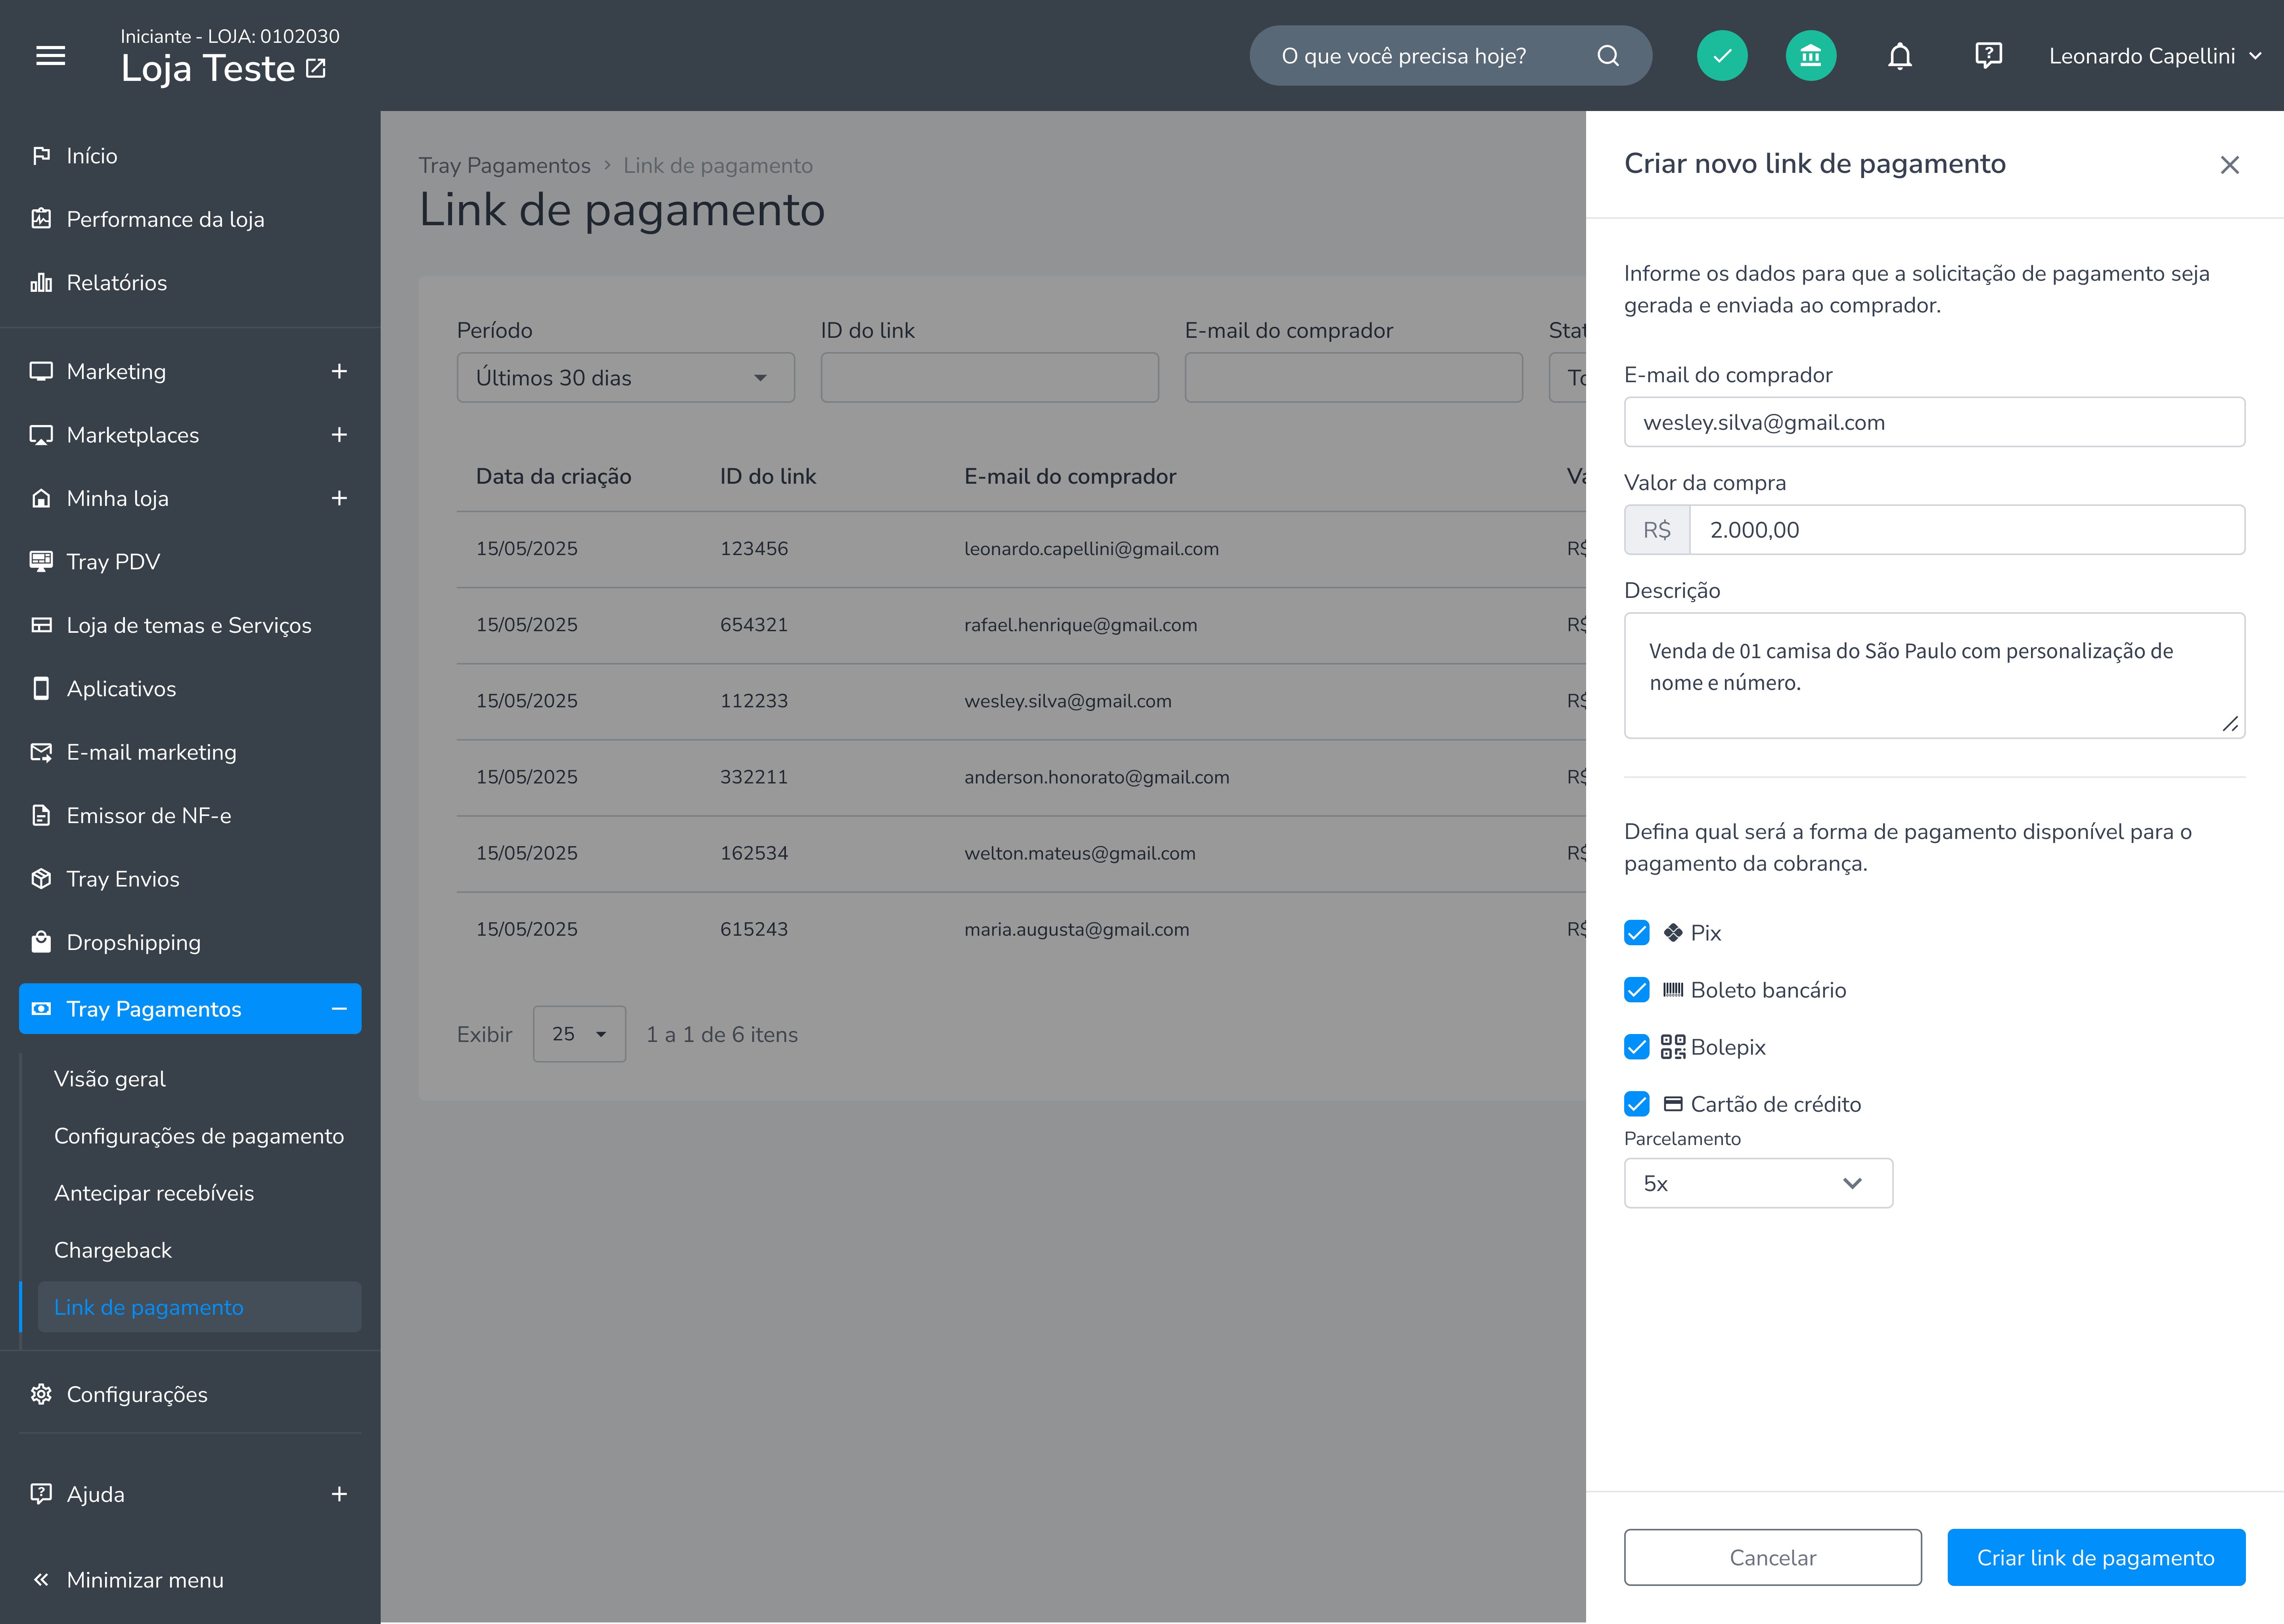Uncheck the Boleto bancário checkbox
This screenshot has height=1624, width=2284.
click(1636, 990)
